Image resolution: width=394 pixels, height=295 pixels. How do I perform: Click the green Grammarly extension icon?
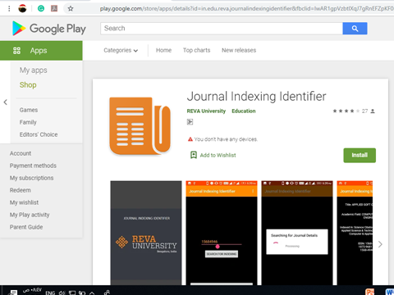click(x=41, y=9)
